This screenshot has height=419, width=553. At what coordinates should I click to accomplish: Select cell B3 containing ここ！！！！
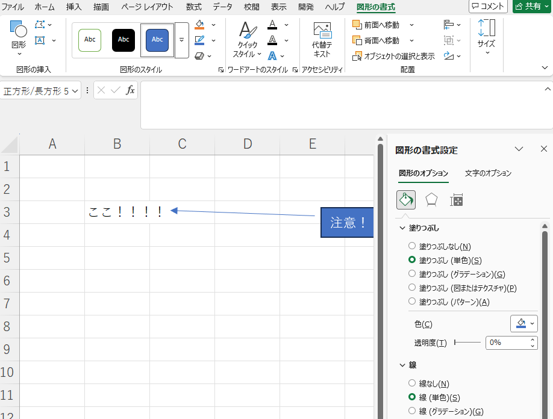(x=117, y=212)
